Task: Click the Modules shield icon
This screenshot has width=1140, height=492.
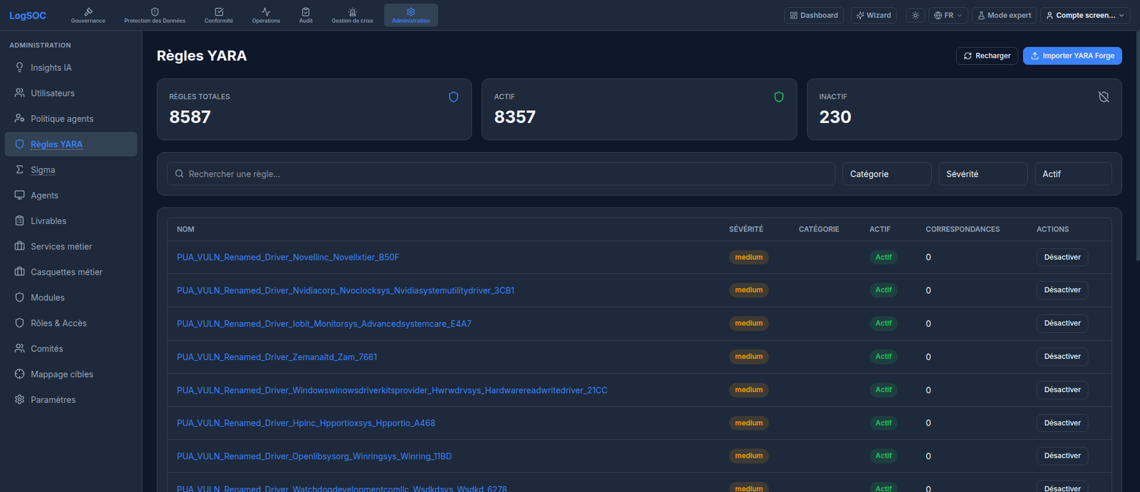Action: (x=20, y=297)
